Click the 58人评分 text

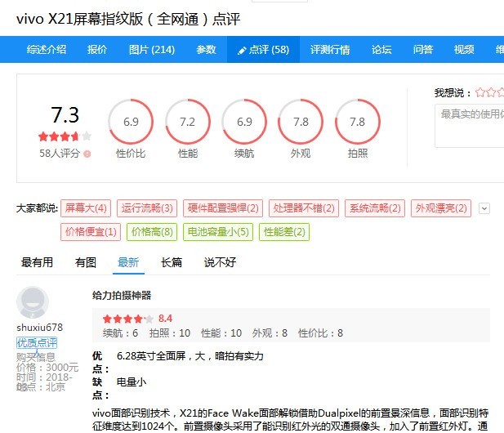[60, 154]
